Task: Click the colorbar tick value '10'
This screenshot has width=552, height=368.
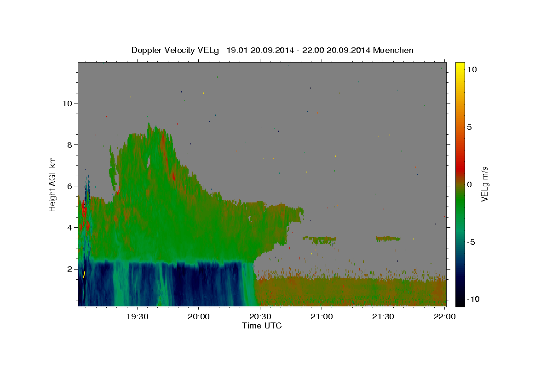Action: [x=471, y=69]
